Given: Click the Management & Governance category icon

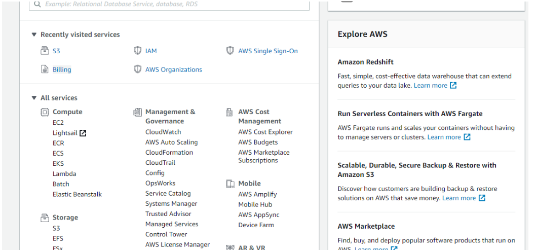Looking at the screenshot, I should coord(137,112).
